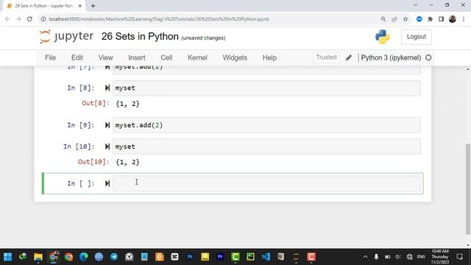Click the scrollbar up arrow
471x265 pixels.
click(x=468, y=69)
